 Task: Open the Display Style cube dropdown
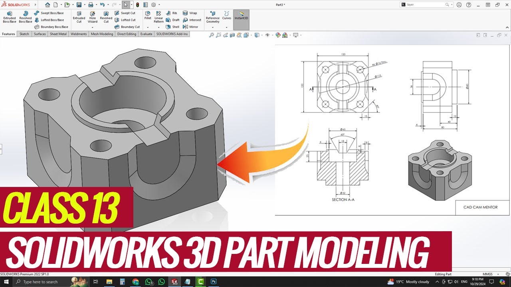pyautogui.click(x=257, y=35)
